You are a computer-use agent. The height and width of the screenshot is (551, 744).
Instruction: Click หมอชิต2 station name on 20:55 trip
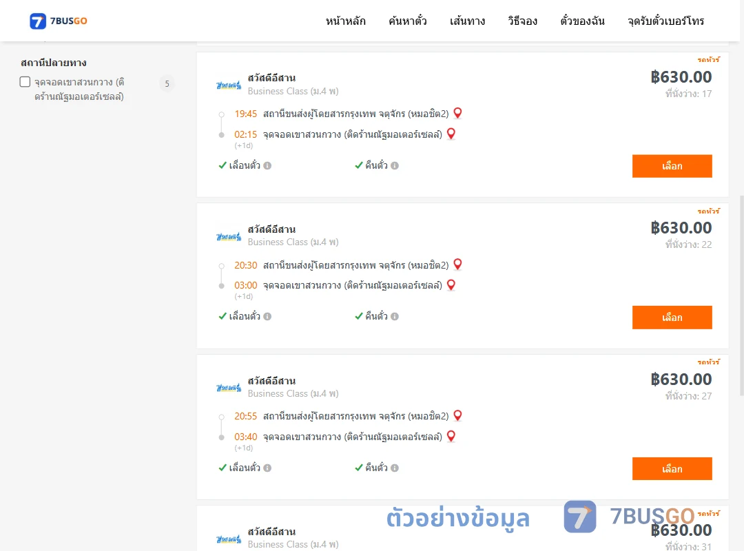coord(356,416)
